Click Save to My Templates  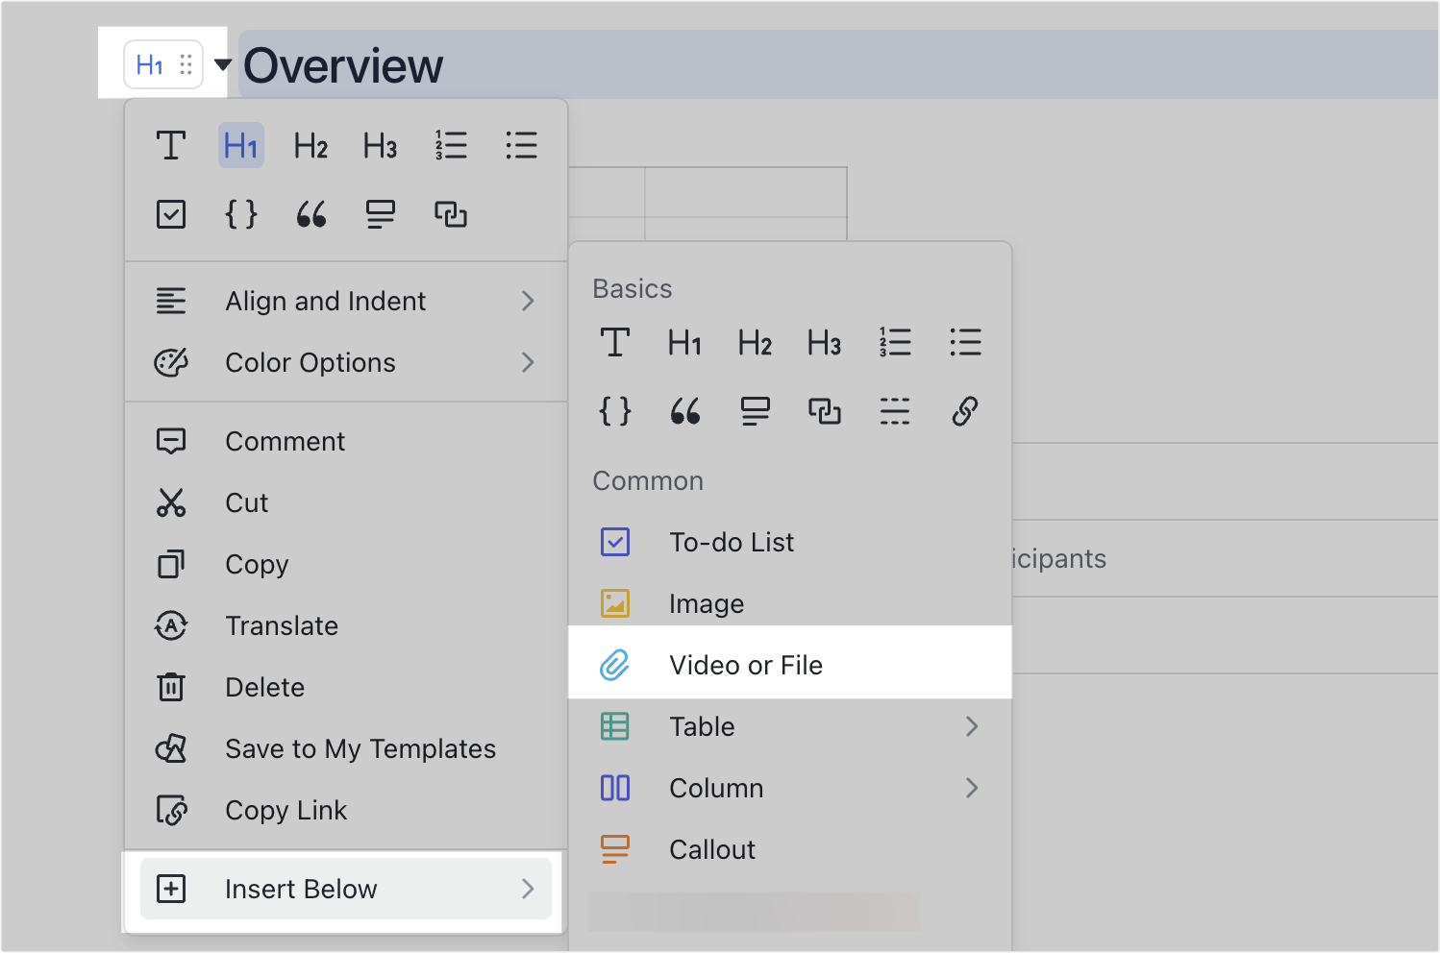360,748
